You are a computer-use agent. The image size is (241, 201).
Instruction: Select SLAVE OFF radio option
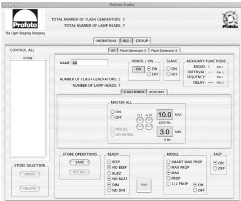(x=168, y=74)
